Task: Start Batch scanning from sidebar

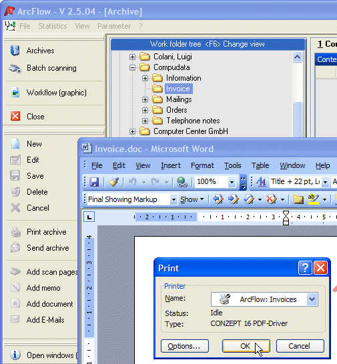Action: click(51, 68)
